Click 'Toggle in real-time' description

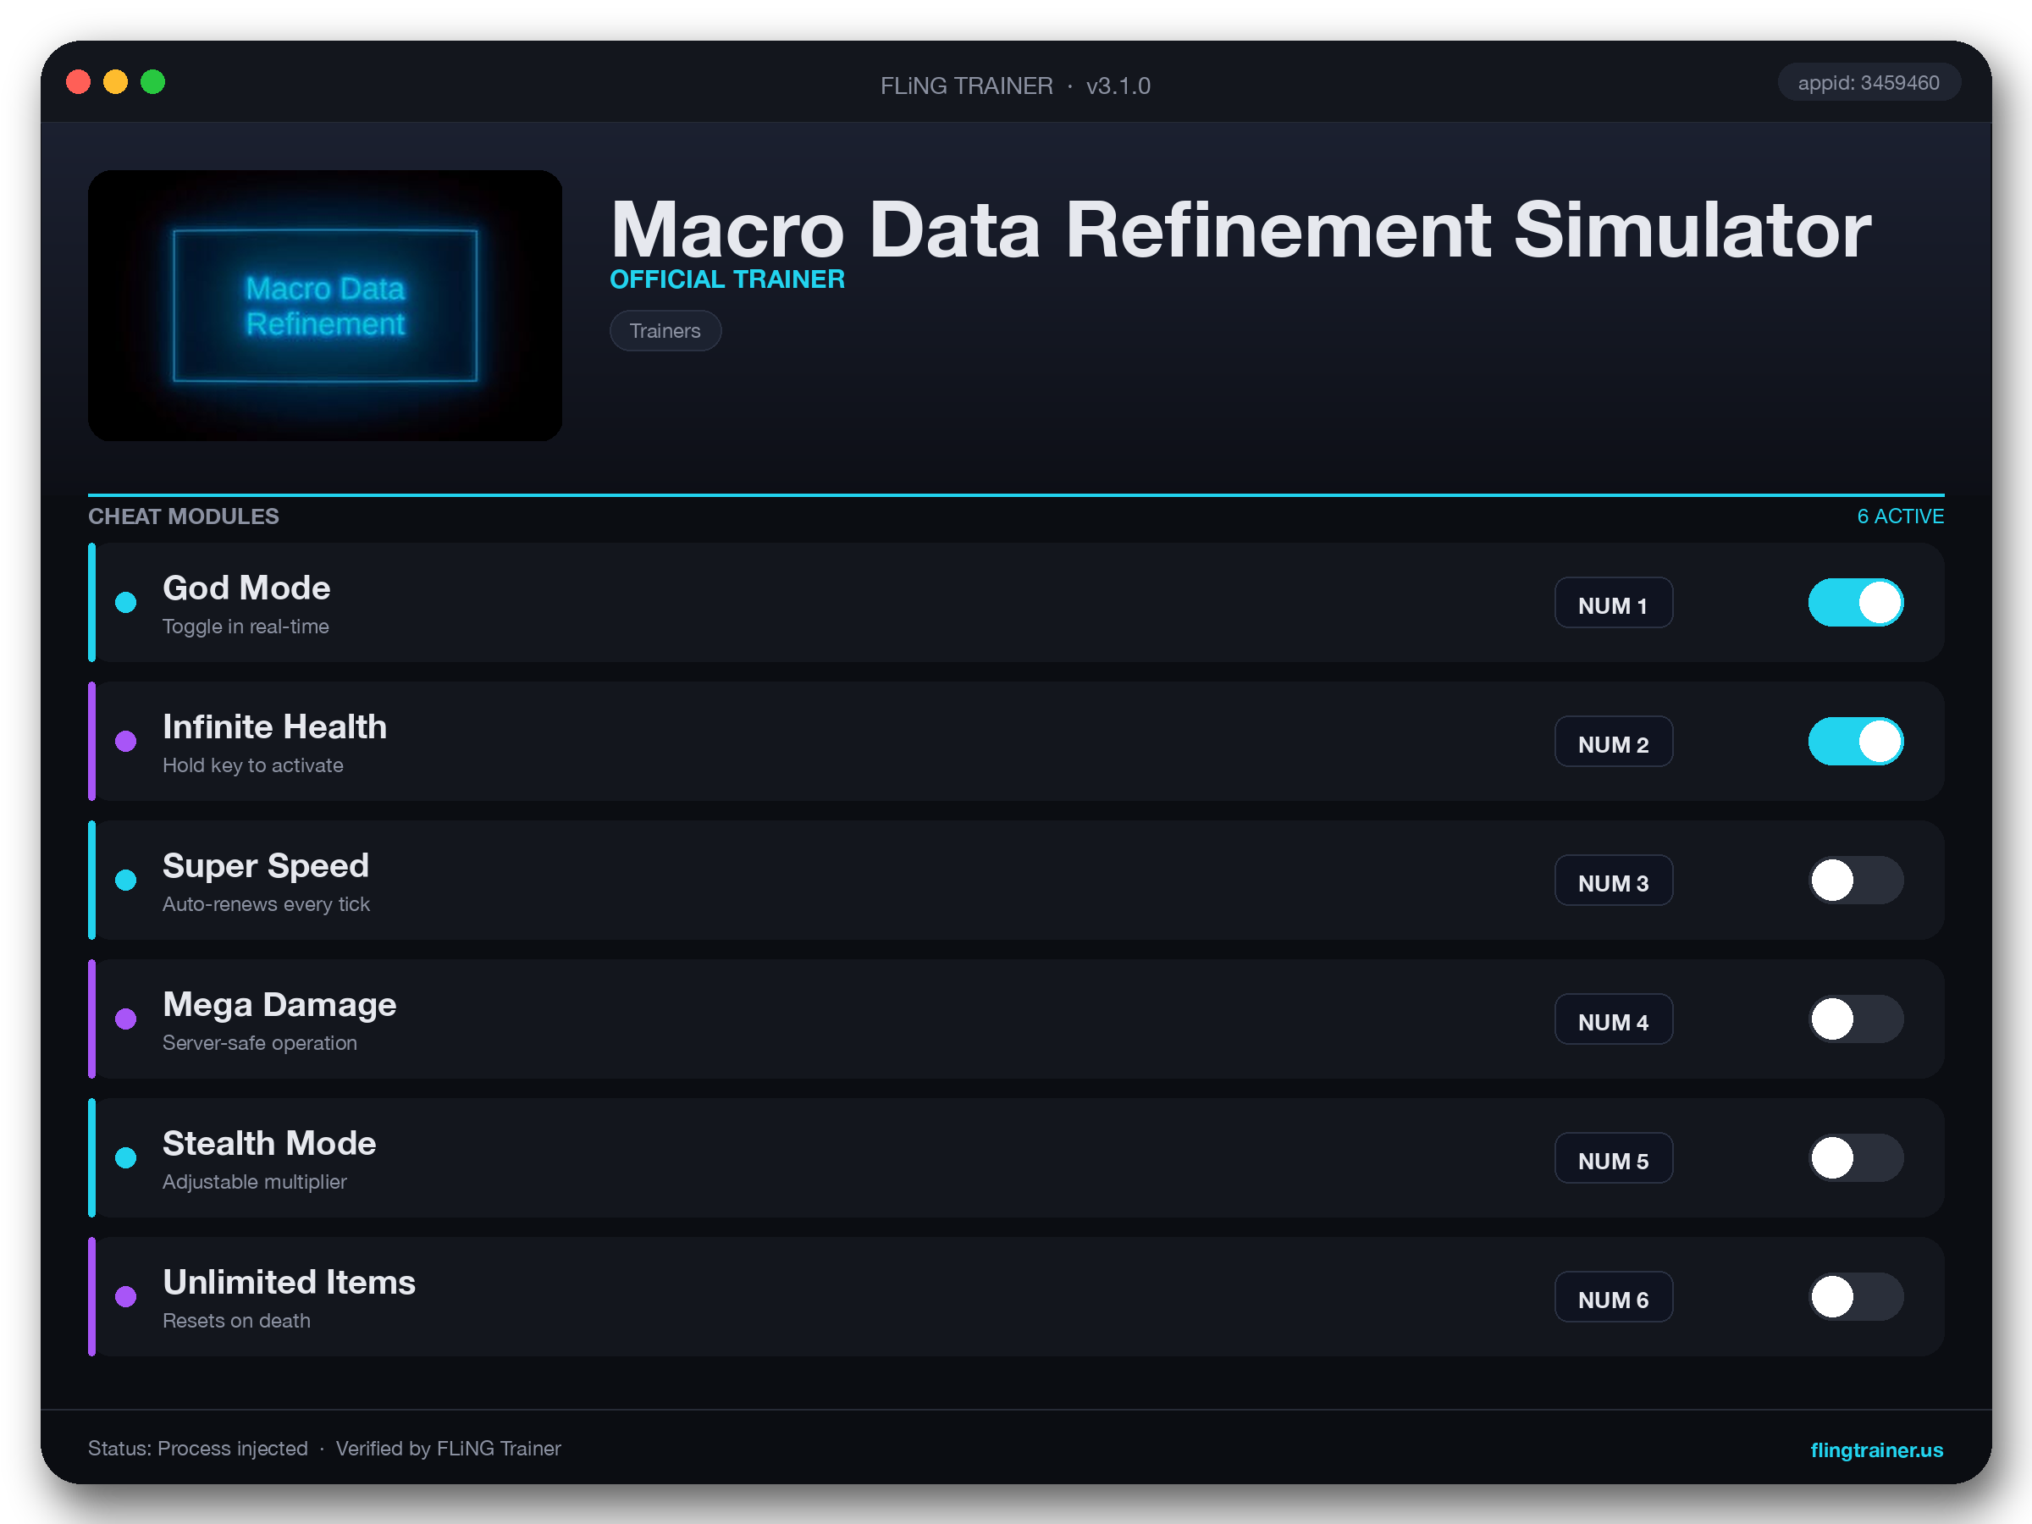[x=246, y=627]
